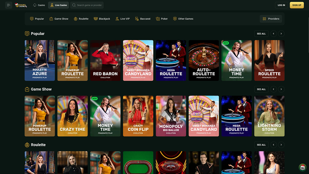Select the Baccarat category filter
309x174 pixels.
tap(143, 19)
